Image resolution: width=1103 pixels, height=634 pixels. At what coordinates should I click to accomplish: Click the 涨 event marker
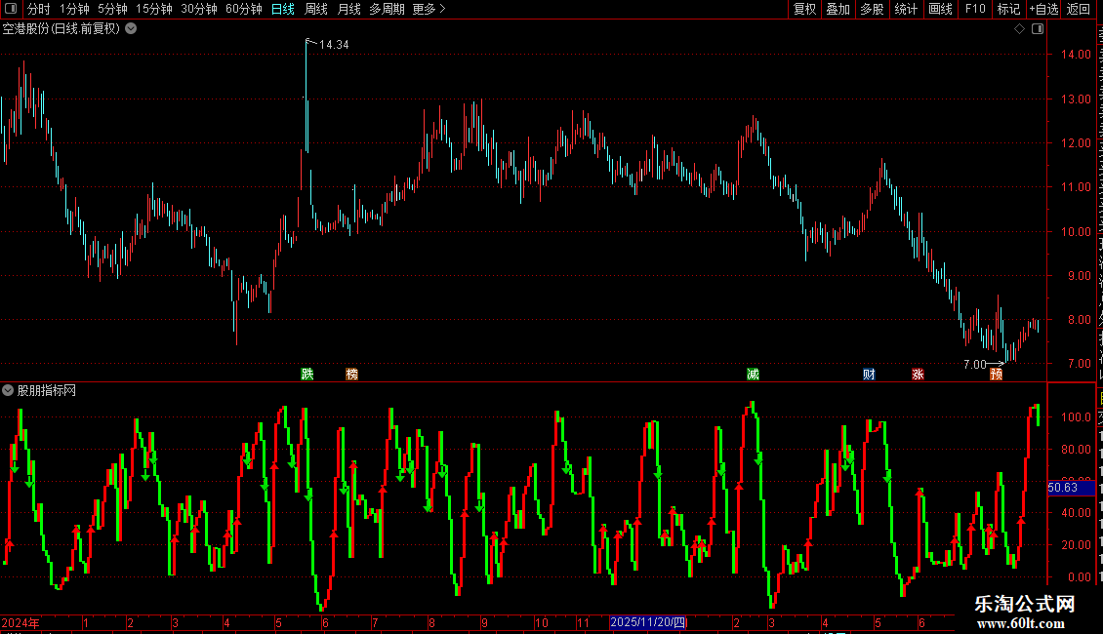(x=918, y=374)
